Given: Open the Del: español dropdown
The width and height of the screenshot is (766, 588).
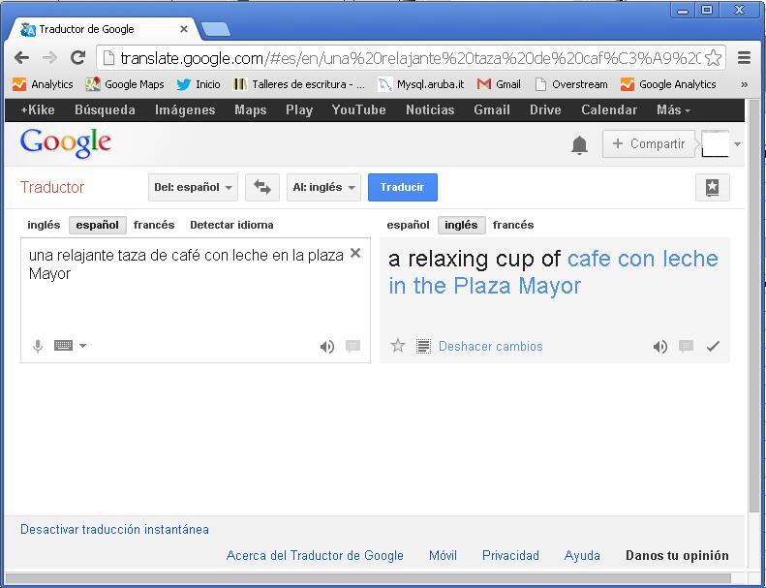Looking at the screenshot, I should point(193,187).
